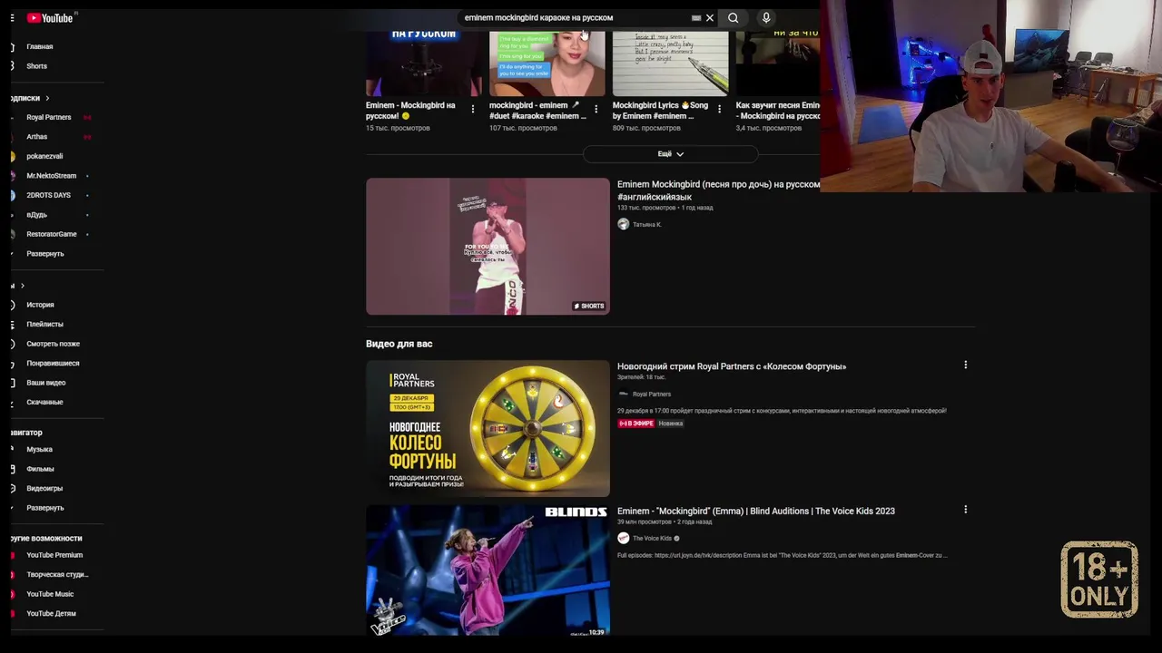Open options for 'Mockingbird Lyrics Song by Eminem' short
The width and height of the screenshot is (1162, 653).
[x=719, y=109]
